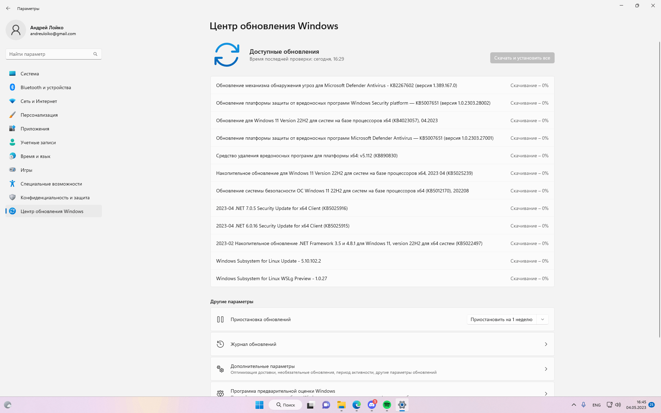Go to Персонализация settings

pos(54,115)
